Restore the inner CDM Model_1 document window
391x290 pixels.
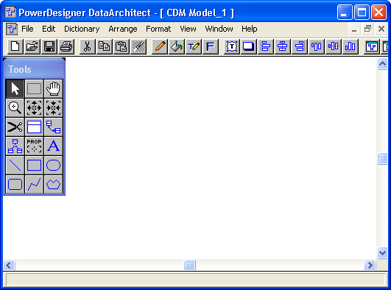click(x=367, y=29)
